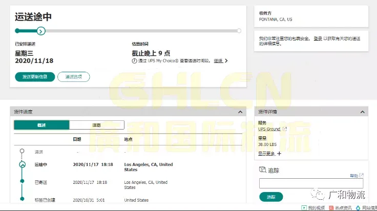Image resolution: width=377 pixels, height=211 pixels.
Task: Select the 36.00 LBS weight value
Action: pos(267,144)
